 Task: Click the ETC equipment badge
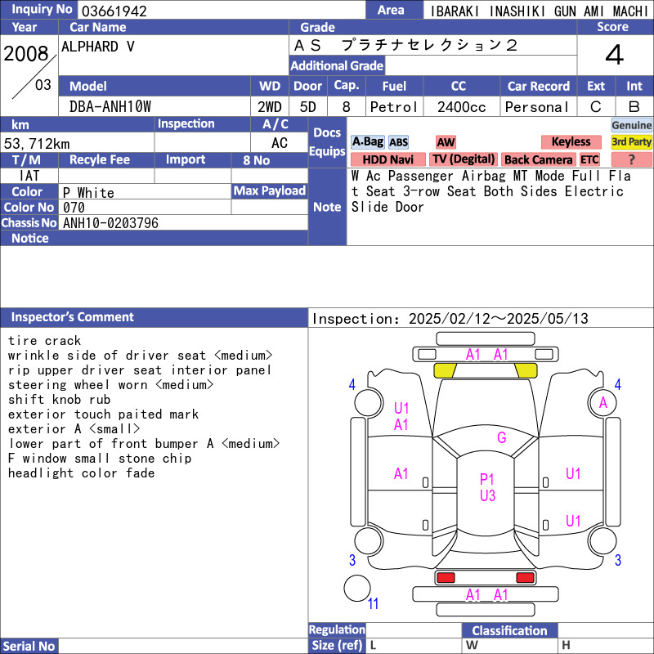coord(589,159)
